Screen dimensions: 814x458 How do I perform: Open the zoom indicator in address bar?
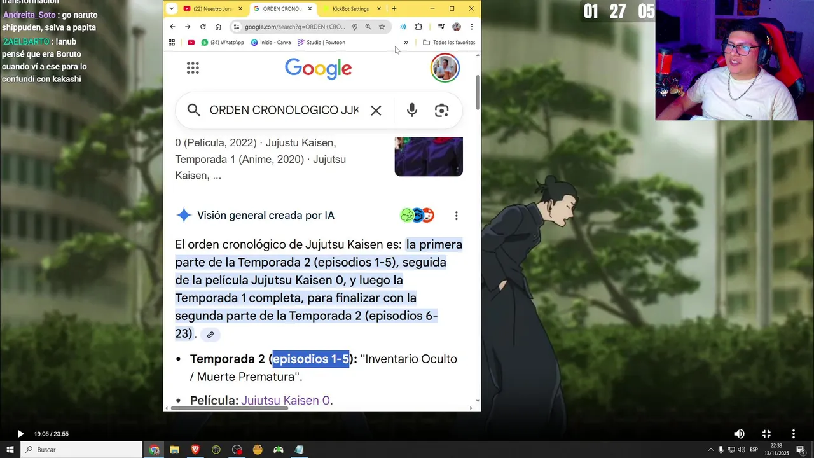(368, 27)
